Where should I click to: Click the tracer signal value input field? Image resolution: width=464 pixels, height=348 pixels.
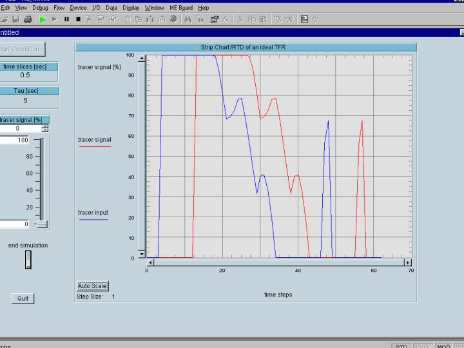[19, 129]
